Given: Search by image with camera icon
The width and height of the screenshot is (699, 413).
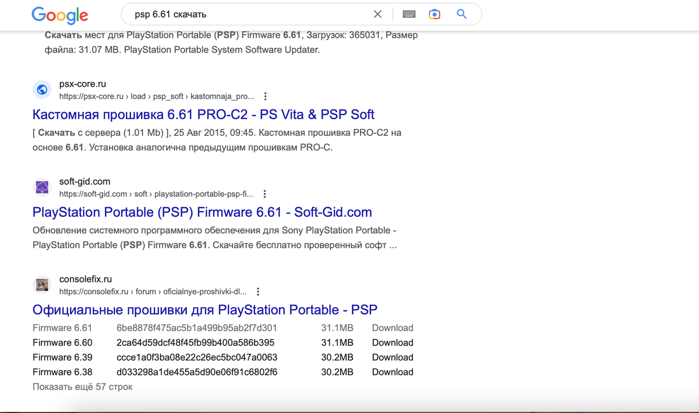Looking at the screenshot, I should point(435,14).
